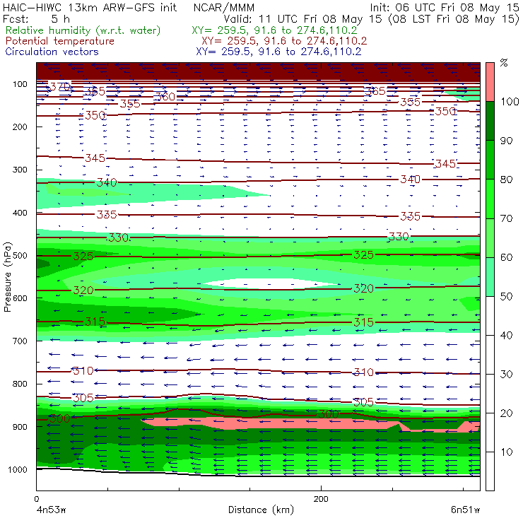The height and width of the screenshot is (523, 523).
Task: Click the '600' pressure axis tick label
Action: tap(20, 298)
